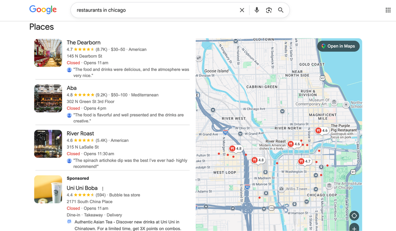Viewport: 396px width, 231px height.
Task: Click the Places heading
Action: (41, 27)
